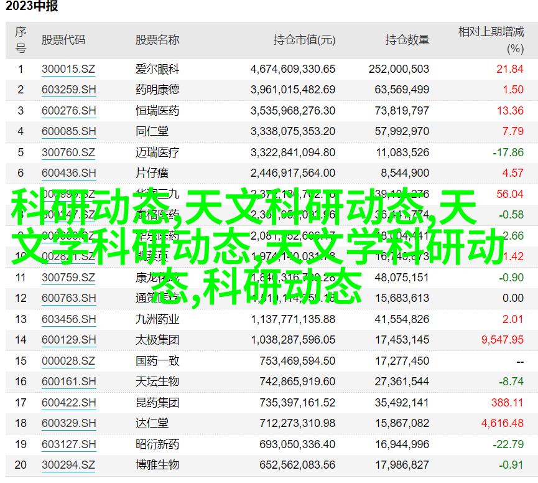Select the change value 388.11

(507, 402)
